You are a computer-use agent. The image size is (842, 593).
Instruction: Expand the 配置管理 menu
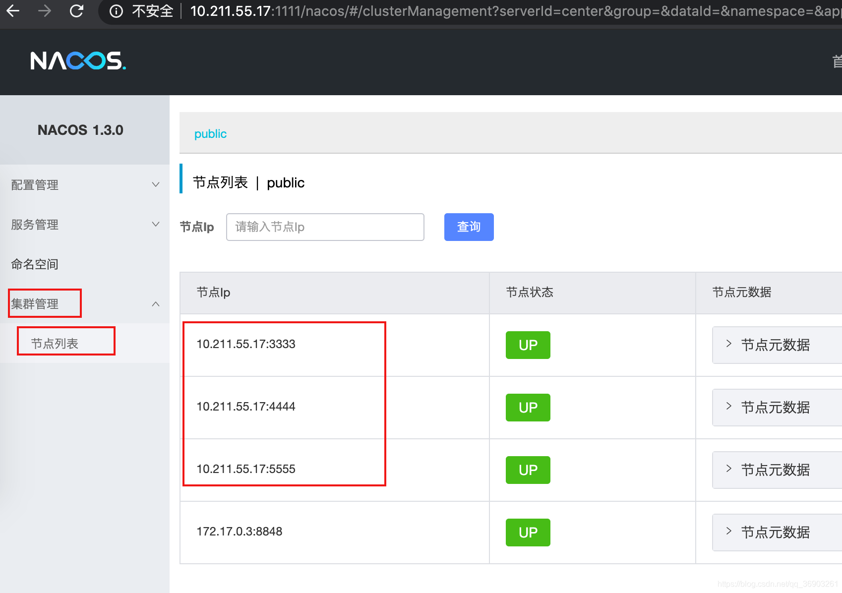(x=85, y=184)
